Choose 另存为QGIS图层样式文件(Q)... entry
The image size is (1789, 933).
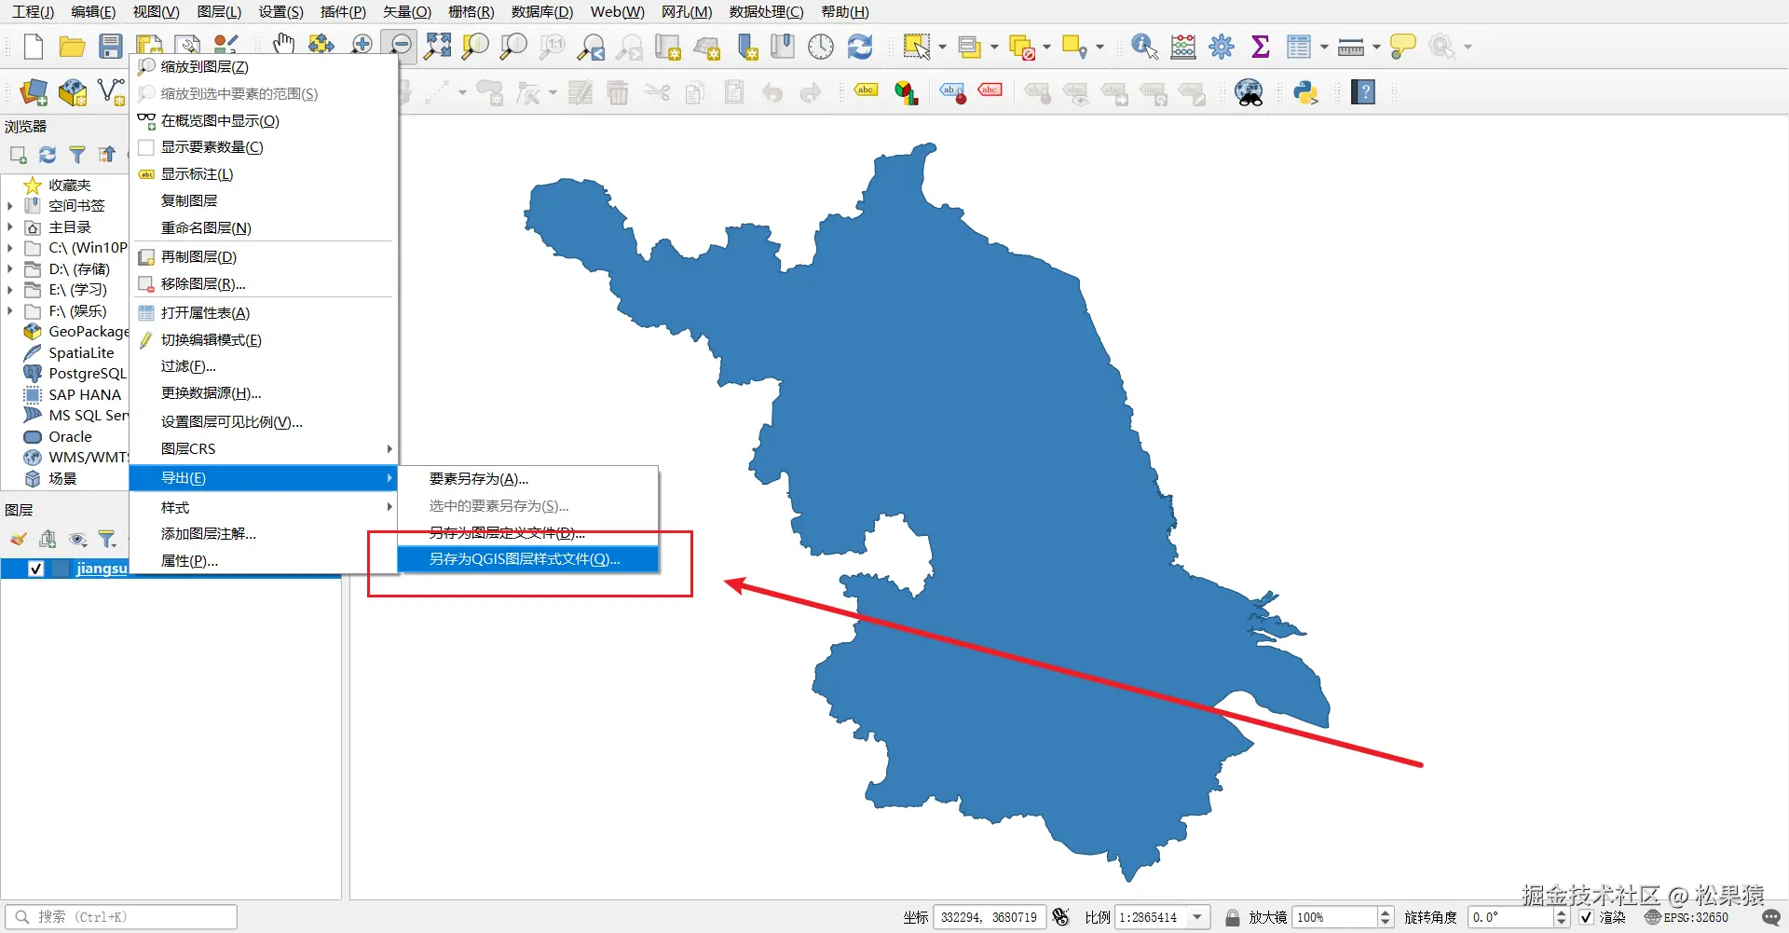click(x=528, y=559)
